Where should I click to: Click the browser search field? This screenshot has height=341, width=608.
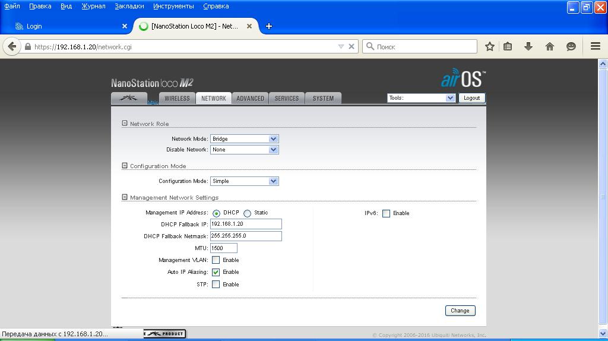pos(420,46)
